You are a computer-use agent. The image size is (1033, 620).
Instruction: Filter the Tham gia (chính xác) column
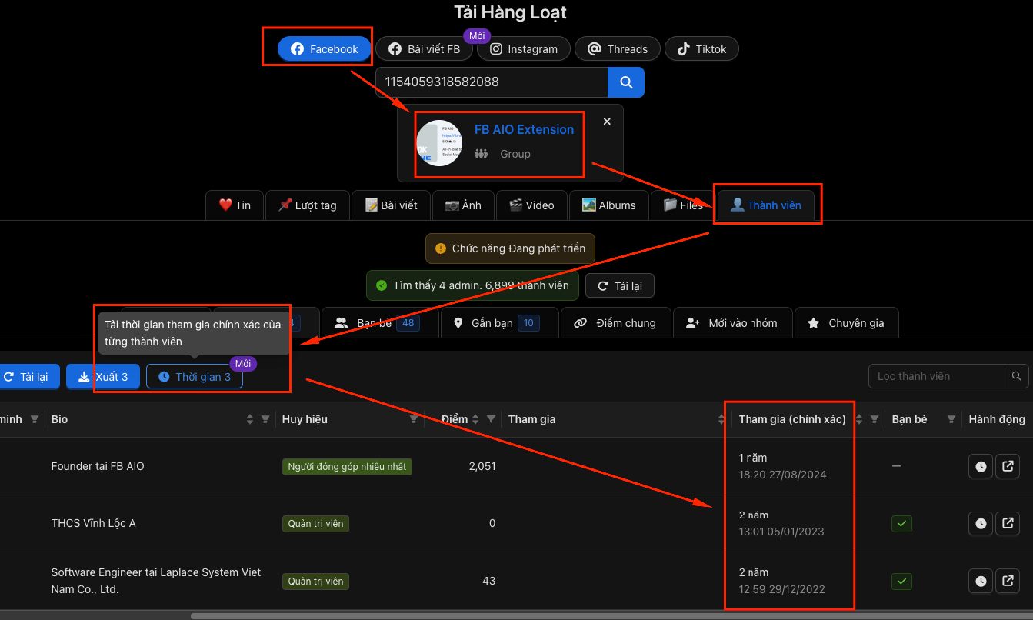click(x=875, y=419)
